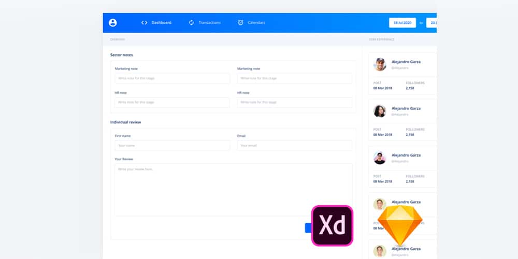Click Alejandro Garza name beside cap-wearing avatar
The image size is (518, 259).
(x=406, y=62)
